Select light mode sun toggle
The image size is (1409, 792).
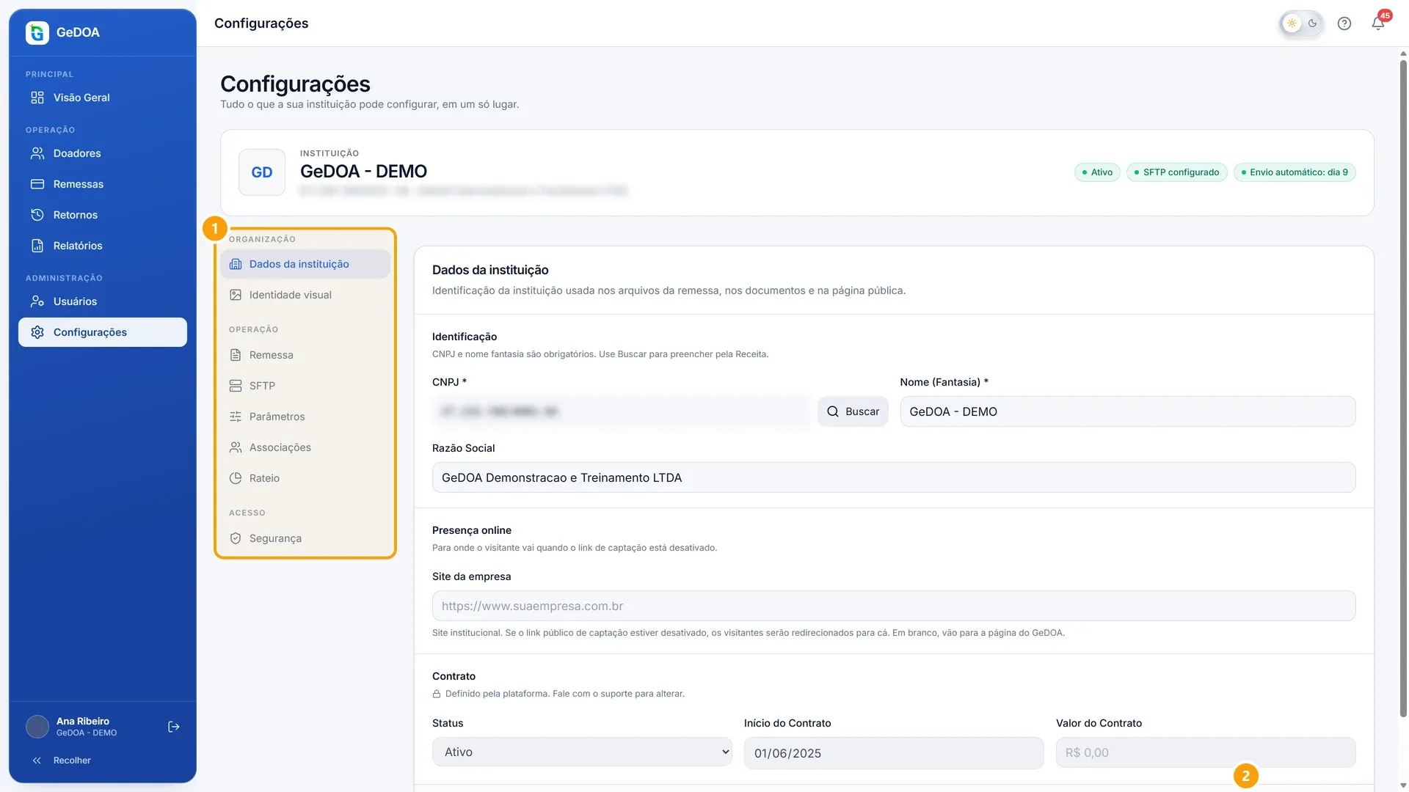coord(1292,23)
